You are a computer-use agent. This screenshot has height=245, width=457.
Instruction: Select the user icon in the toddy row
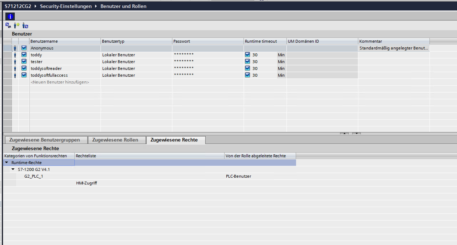[x=15, y=55]
